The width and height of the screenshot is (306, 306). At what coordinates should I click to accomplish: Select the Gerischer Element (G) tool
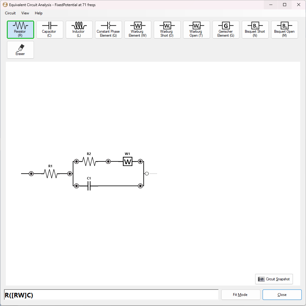(x=226, y=30)
